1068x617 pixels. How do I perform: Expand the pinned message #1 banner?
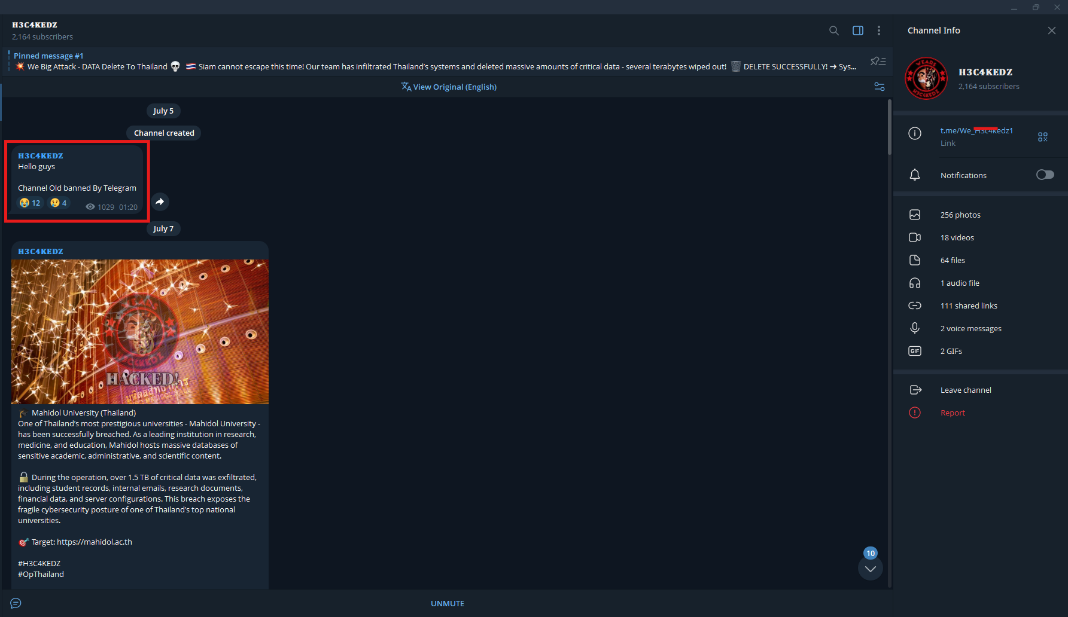click(x=435, y=61)
